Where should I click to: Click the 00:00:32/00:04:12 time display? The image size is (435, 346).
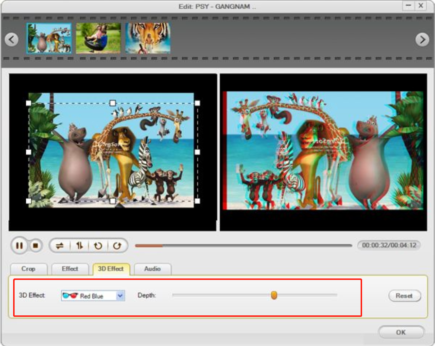click(x=389, y=245)
